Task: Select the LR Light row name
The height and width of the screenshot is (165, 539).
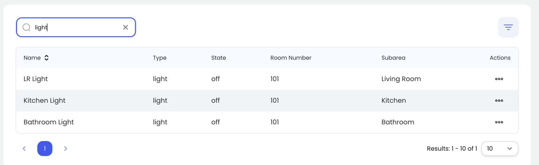Action: (x=36, y=79)
